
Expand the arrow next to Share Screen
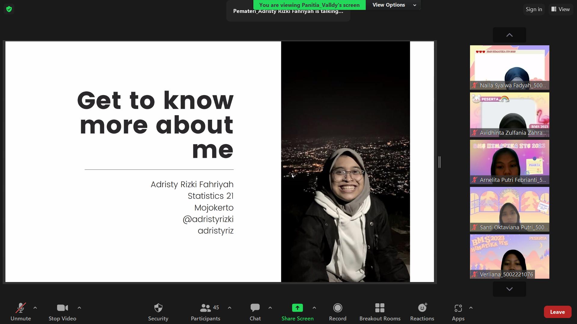click(x=314, y=308)
